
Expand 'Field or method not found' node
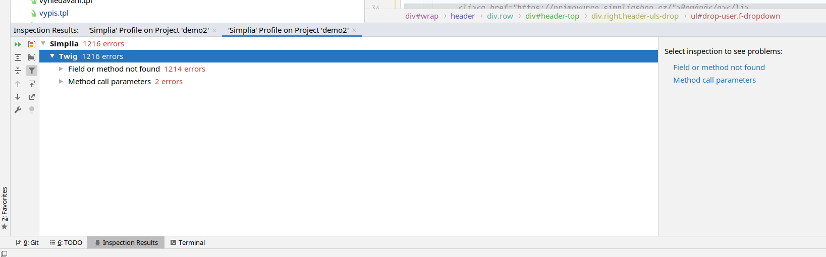(x=61, y=69)
